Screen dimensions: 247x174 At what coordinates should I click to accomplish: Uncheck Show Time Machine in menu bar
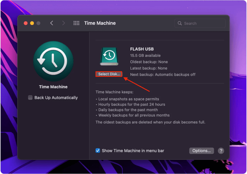(x=98, y=150)
